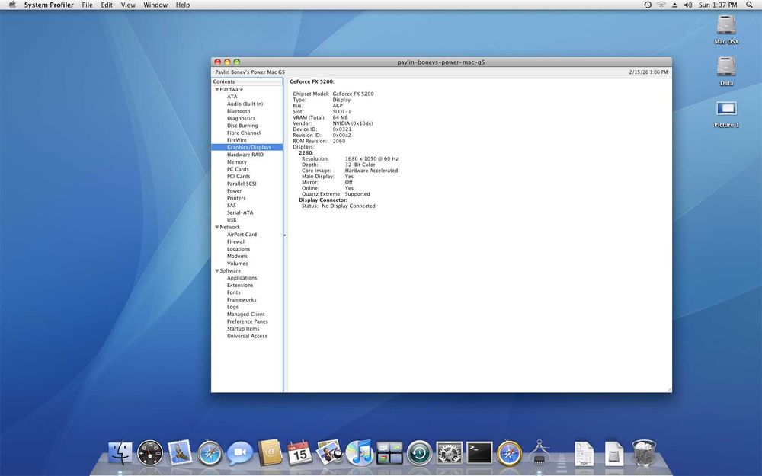Screen dimensions: 762x476
Task: Launch Dashboard from the Dock
Action: tap(149, 453)
